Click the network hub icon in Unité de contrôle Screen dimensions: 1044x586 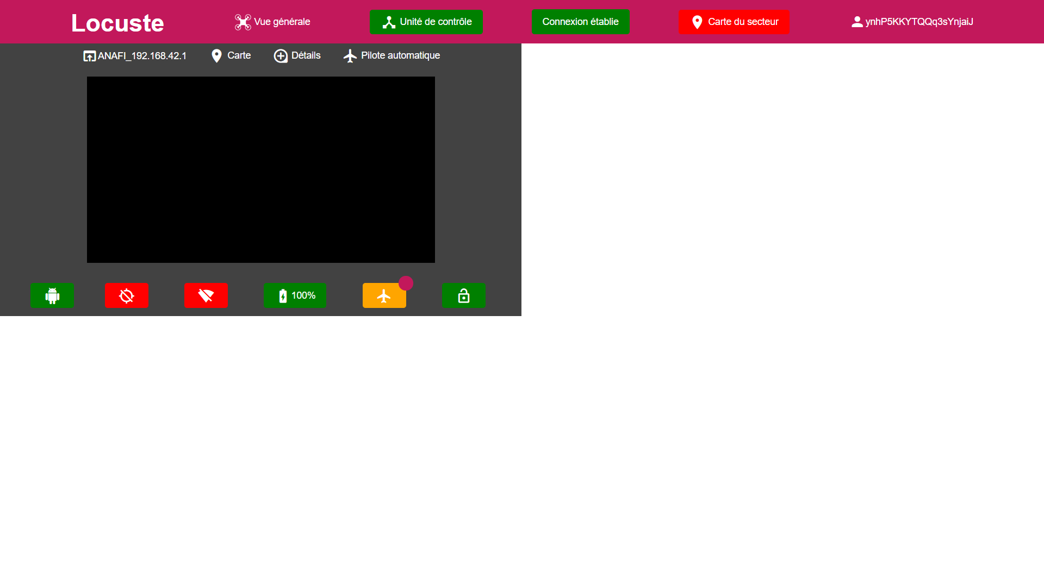pos(389,22)
